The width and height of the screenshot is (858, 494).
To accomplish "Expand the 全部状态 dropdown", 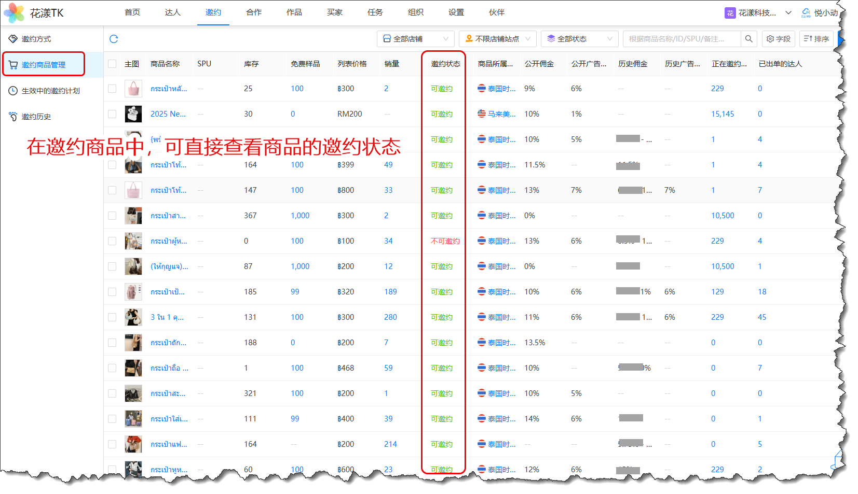I will tap(579, 39).
